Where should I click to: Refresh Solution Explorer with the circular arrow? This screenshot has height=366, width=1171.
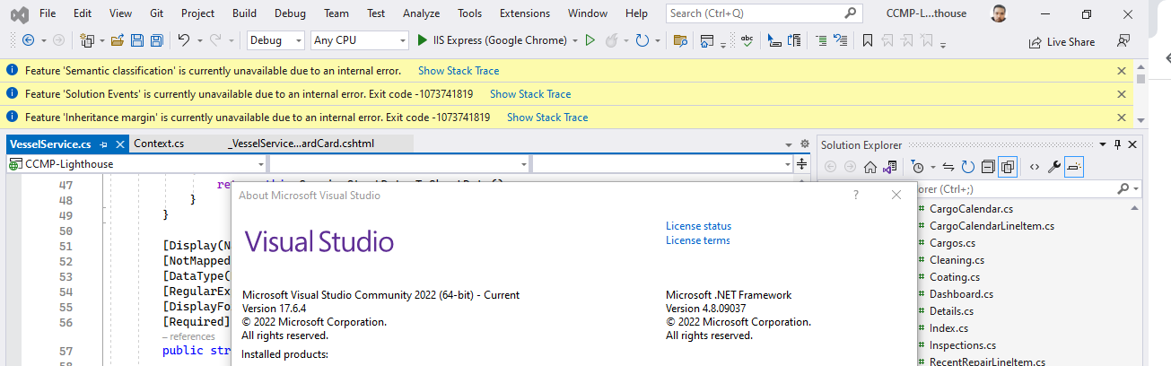[967, 167]
